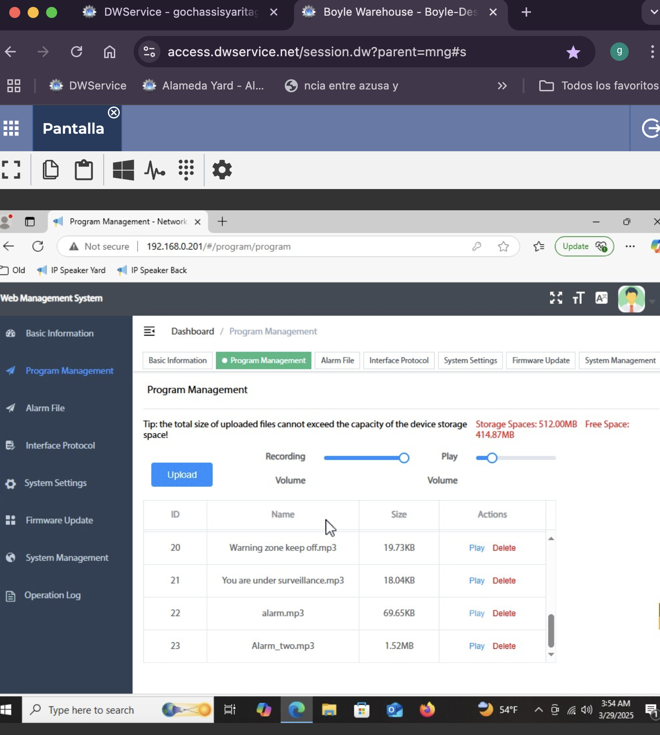Close the Pantalla session tab
Image resolution: width=660 pixels, height=735 pixels.
click(x=114, y=113)
